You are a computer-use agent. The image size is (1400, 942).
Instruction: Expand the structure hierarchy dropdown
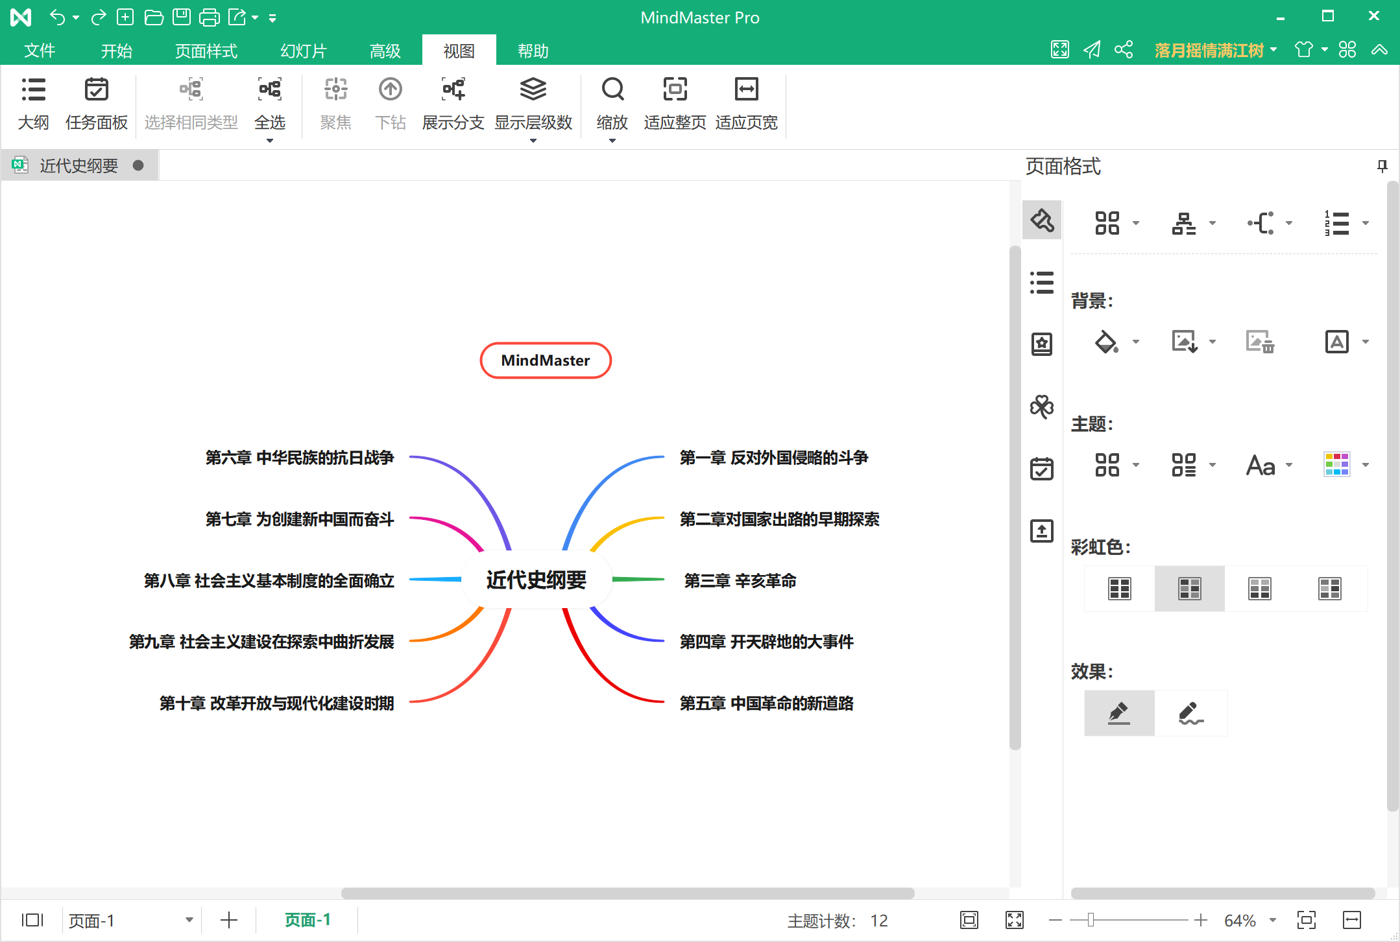pos(1213,223)
